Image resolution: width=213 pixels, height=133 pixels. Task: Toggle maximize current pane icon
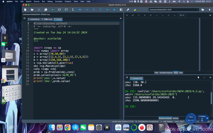[121, 10]
